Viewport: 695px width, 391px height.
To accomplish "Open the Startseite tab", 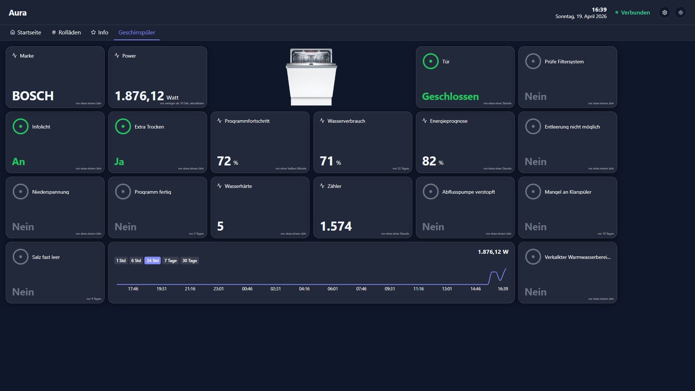I will pyautogui.click(x=26, y=33).
